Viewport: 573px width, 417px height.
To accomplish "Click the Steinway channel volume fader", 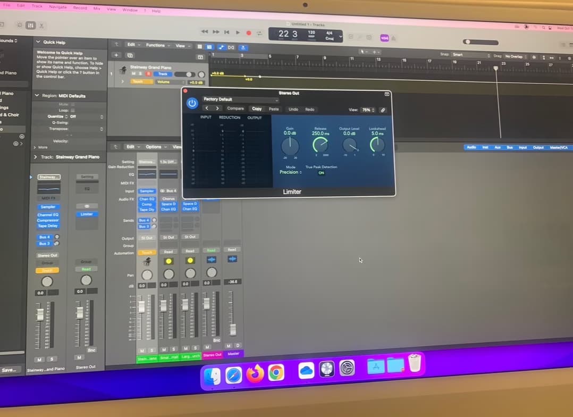I will pyautogui.click(x=141, y=307).
